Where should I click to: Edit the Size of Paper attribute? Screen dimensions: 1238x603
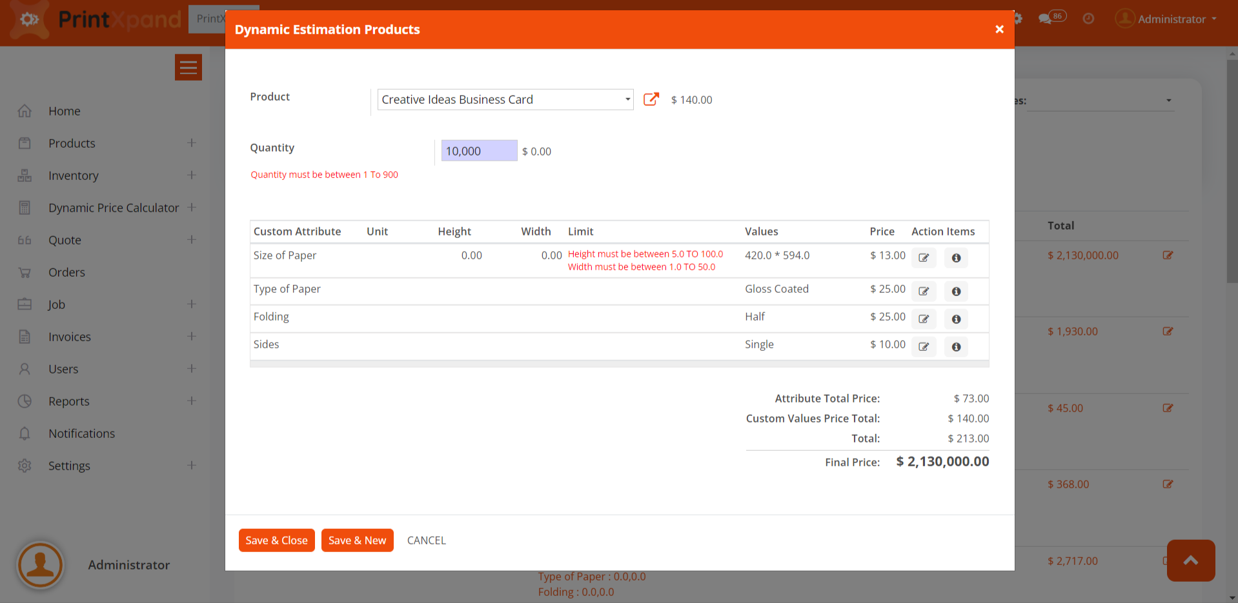pyautogui.click(x=924, y=258)
